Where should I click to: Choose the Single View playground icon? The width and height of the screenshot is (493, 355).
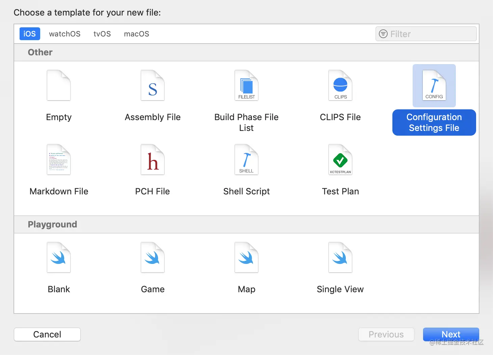coord(340,257)
